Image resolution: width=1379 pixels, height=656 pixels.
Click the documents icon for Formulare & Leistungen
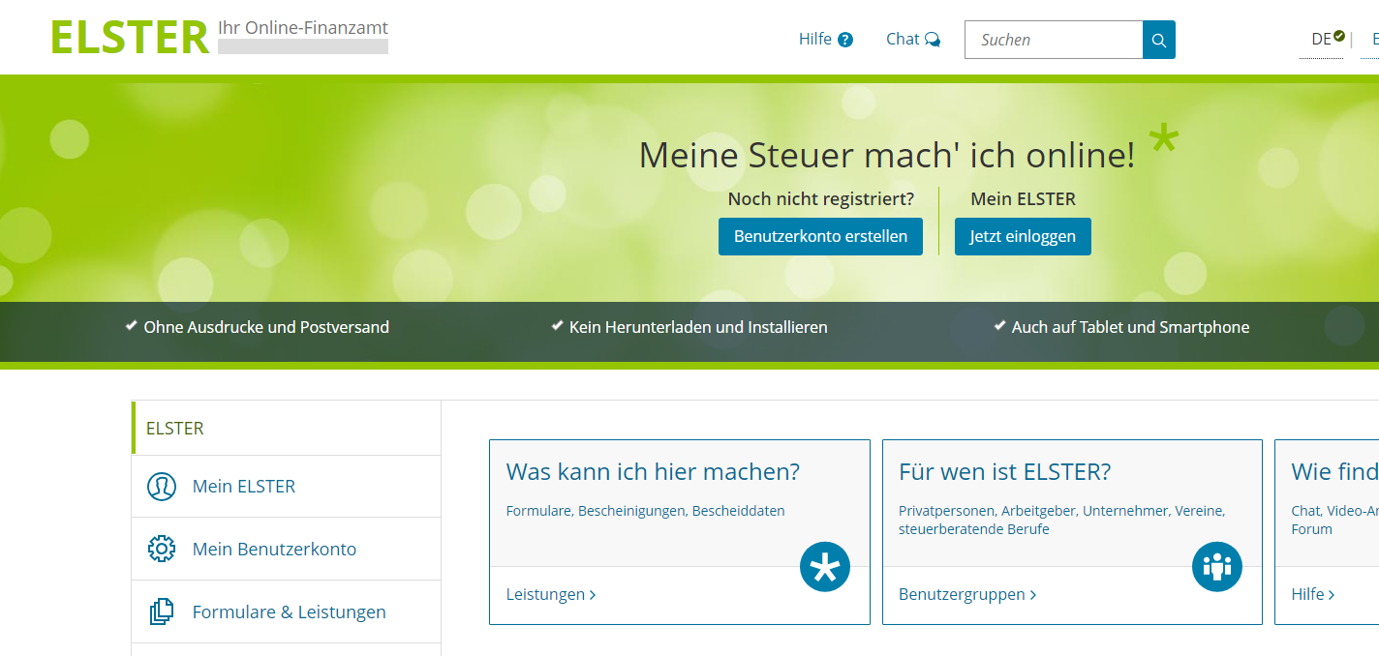pos(161,612)
